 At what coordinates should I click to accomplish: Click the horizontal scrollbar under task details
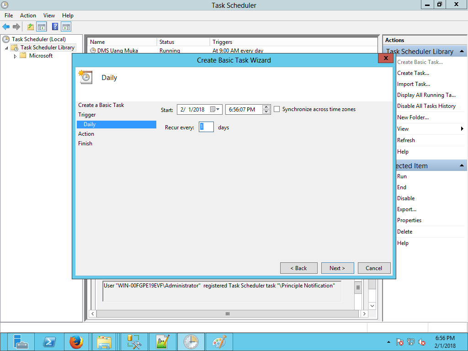point(228,314)
